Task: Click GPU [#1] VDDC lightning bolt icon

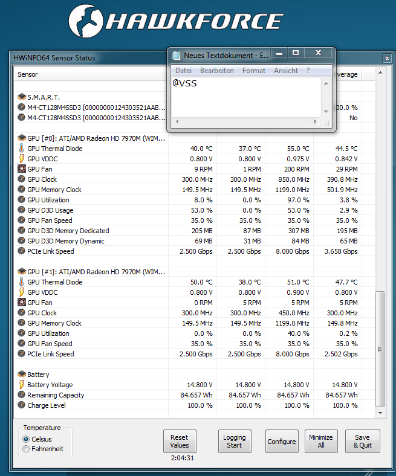Action: [21, 292]
